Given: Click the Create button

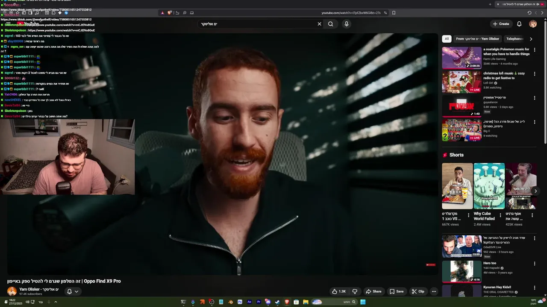Looking at the screenshot, I should click(x=501, y=24).
